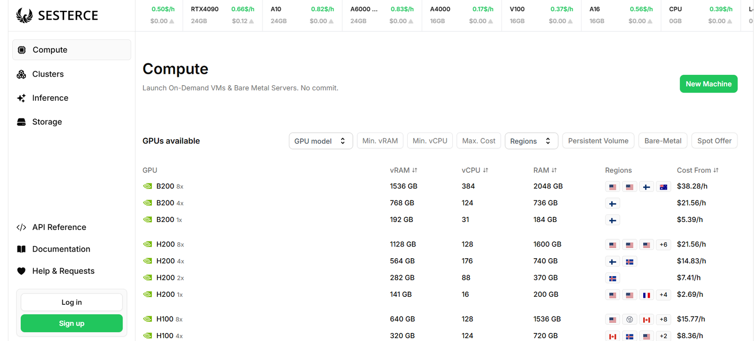Click the green Sign up button
This screenshot has width=754, height=341.
pyautogui.click(x=72, y=324)
